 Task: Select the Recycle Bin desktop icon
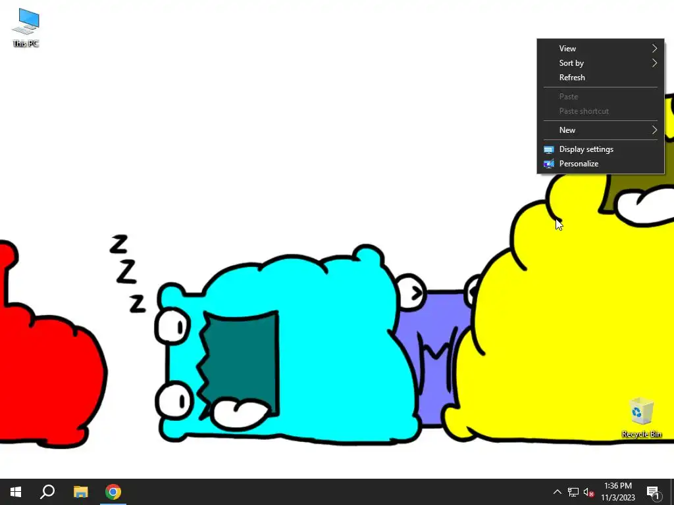[x=641, y=418]
